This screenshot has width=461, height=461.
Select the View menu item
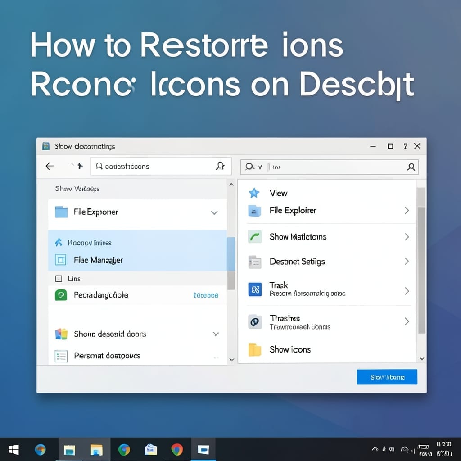tap(278, 193)
